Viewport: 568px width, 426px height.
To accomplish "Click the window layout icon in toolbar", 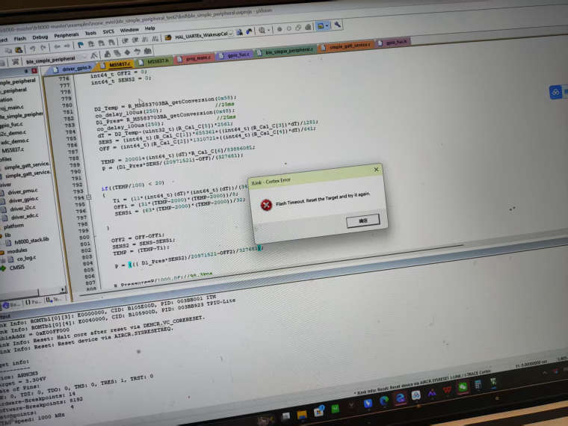I will [x=322, y=25].
